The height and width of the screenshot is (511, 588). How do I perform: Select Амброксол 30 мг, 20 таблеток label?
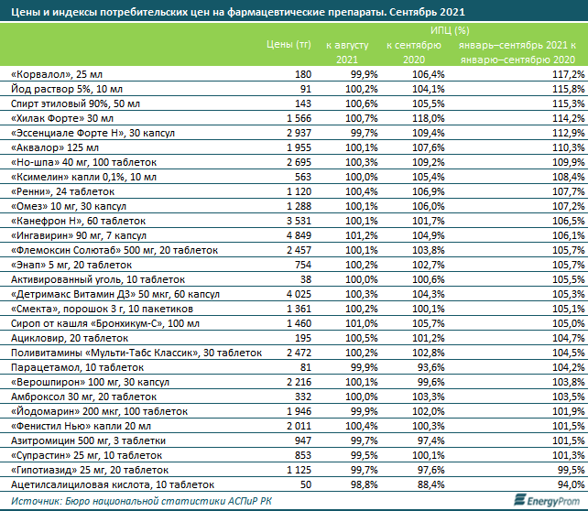pos(83,397)
